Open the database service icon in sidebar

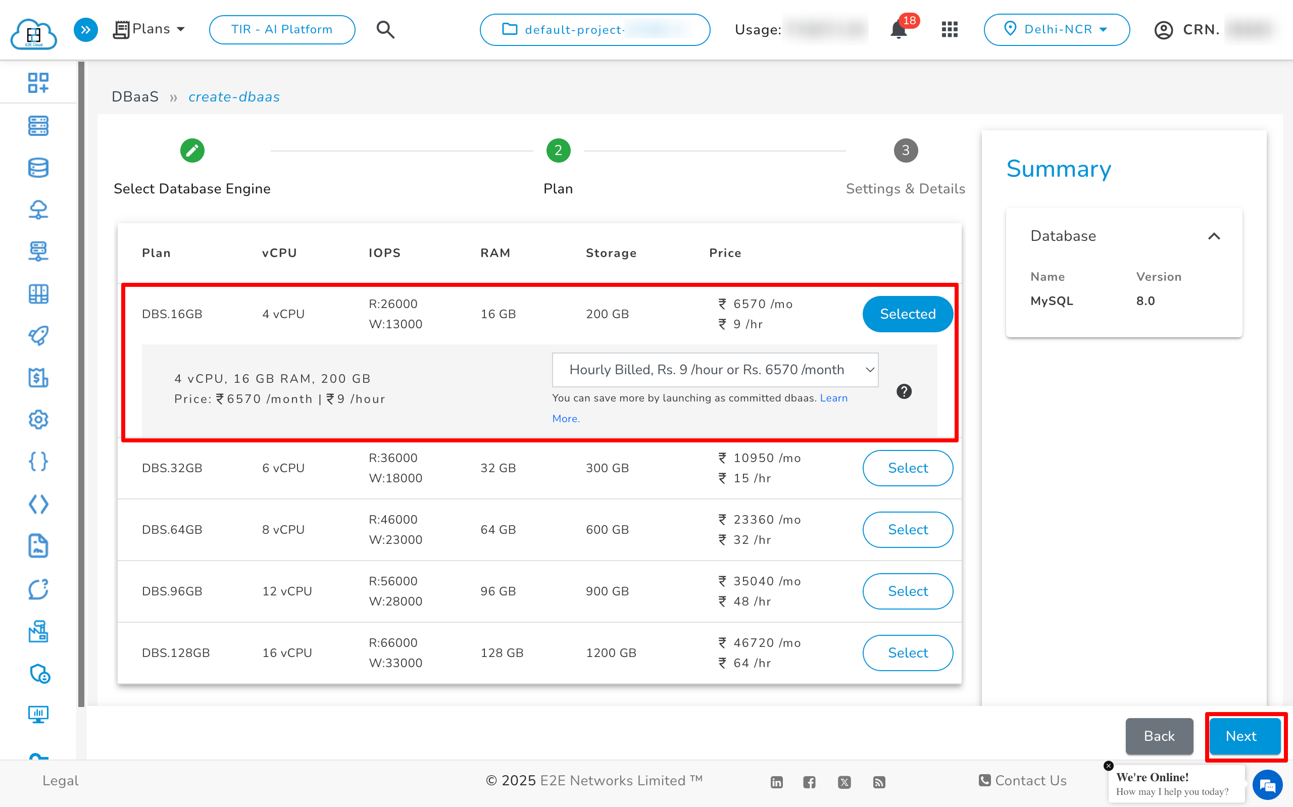pyautogui.click(x=38, y=167)
